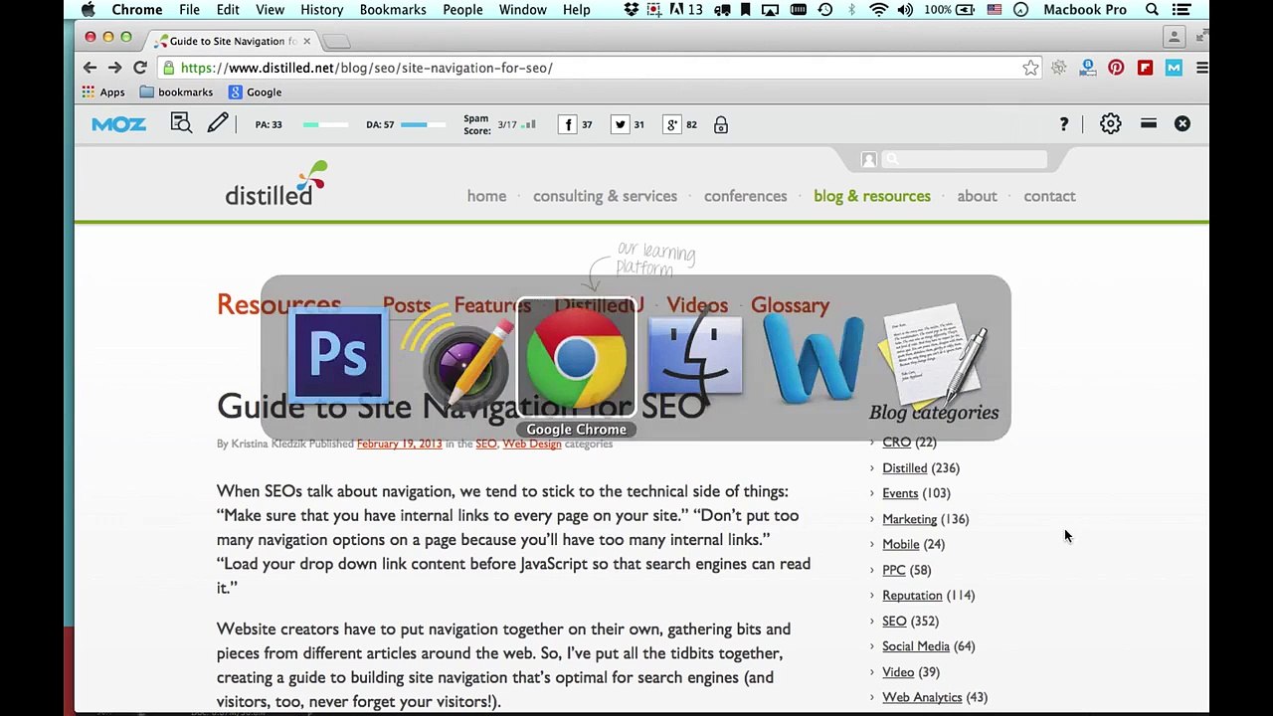This screenshot has height=716, width=1273.
Task: Click browser forward arrow
Action: tap(114, 68)
